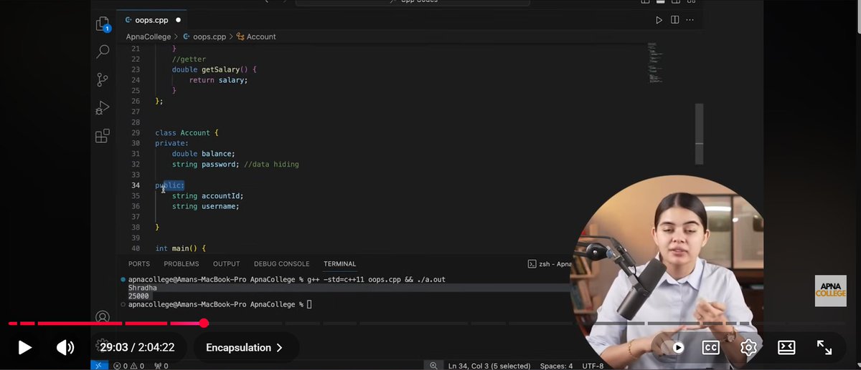Viewport: 861px width, 370px height.
Task: Open the Accounts icon in activity bar
Action: coord(103,316)
